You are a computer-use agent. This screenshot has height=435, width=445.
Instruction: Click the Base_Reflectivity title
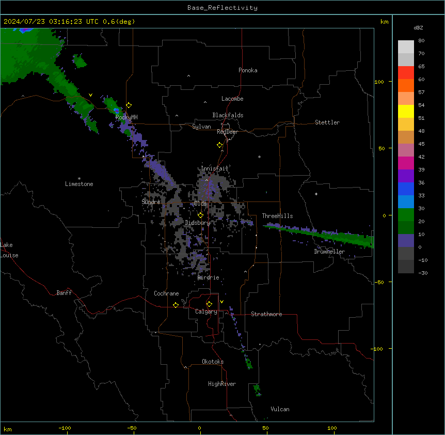coord(223,8)
